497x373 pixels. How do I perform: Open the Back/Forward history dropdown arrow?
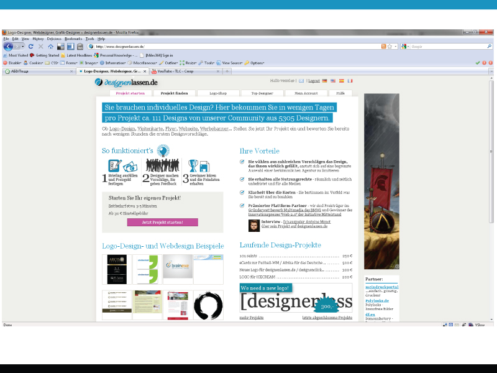23,47
